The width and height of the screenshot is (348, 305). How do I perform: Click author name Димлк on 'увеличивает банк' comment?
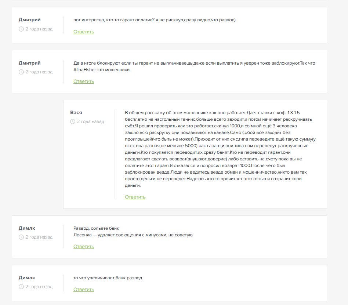tap(27, 278)
